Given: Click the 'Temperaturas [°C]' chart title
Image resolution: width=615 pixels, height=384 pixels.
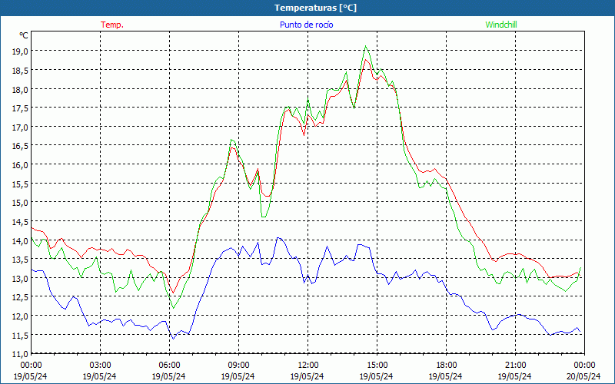Looking at the screenshot, I should (315, 8).
